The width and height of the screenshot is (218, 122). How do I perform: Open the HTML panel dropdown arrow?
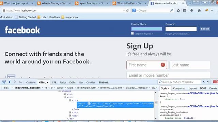(x=47, y=82)
